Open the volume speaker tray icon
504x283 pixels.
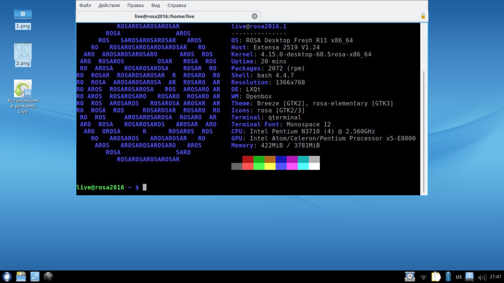(482, 277)
